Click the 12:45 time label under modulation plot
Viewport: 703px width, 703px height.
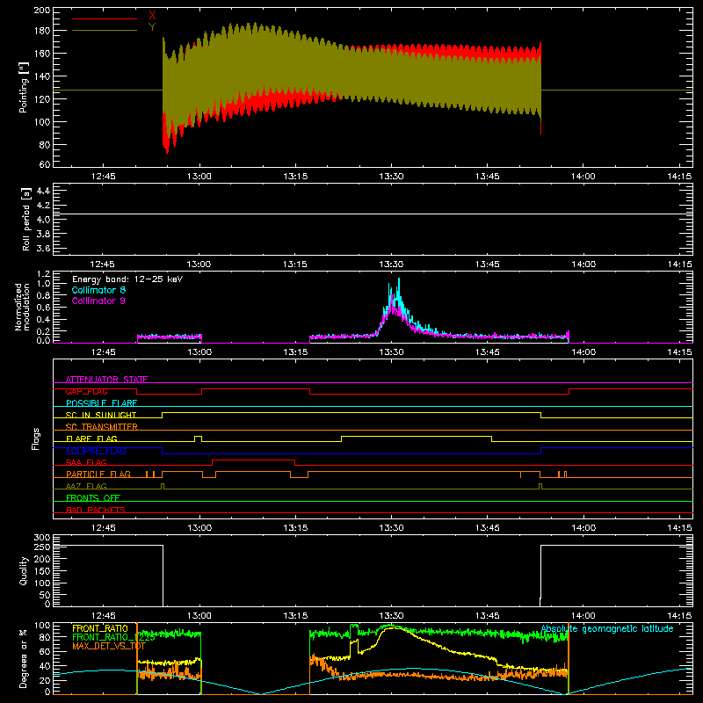[103, 352]
